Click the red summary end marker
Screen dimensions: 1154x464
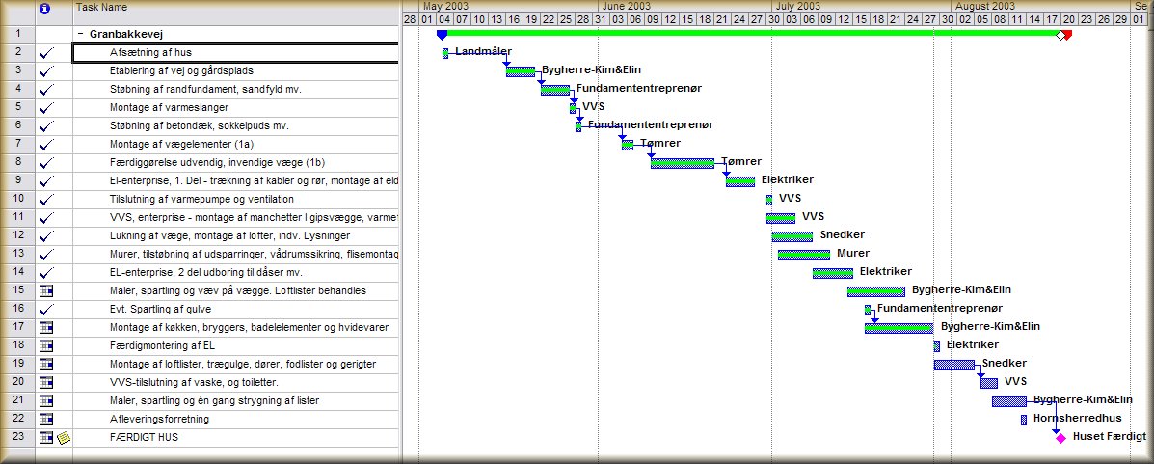click(x=1066, y=35)
